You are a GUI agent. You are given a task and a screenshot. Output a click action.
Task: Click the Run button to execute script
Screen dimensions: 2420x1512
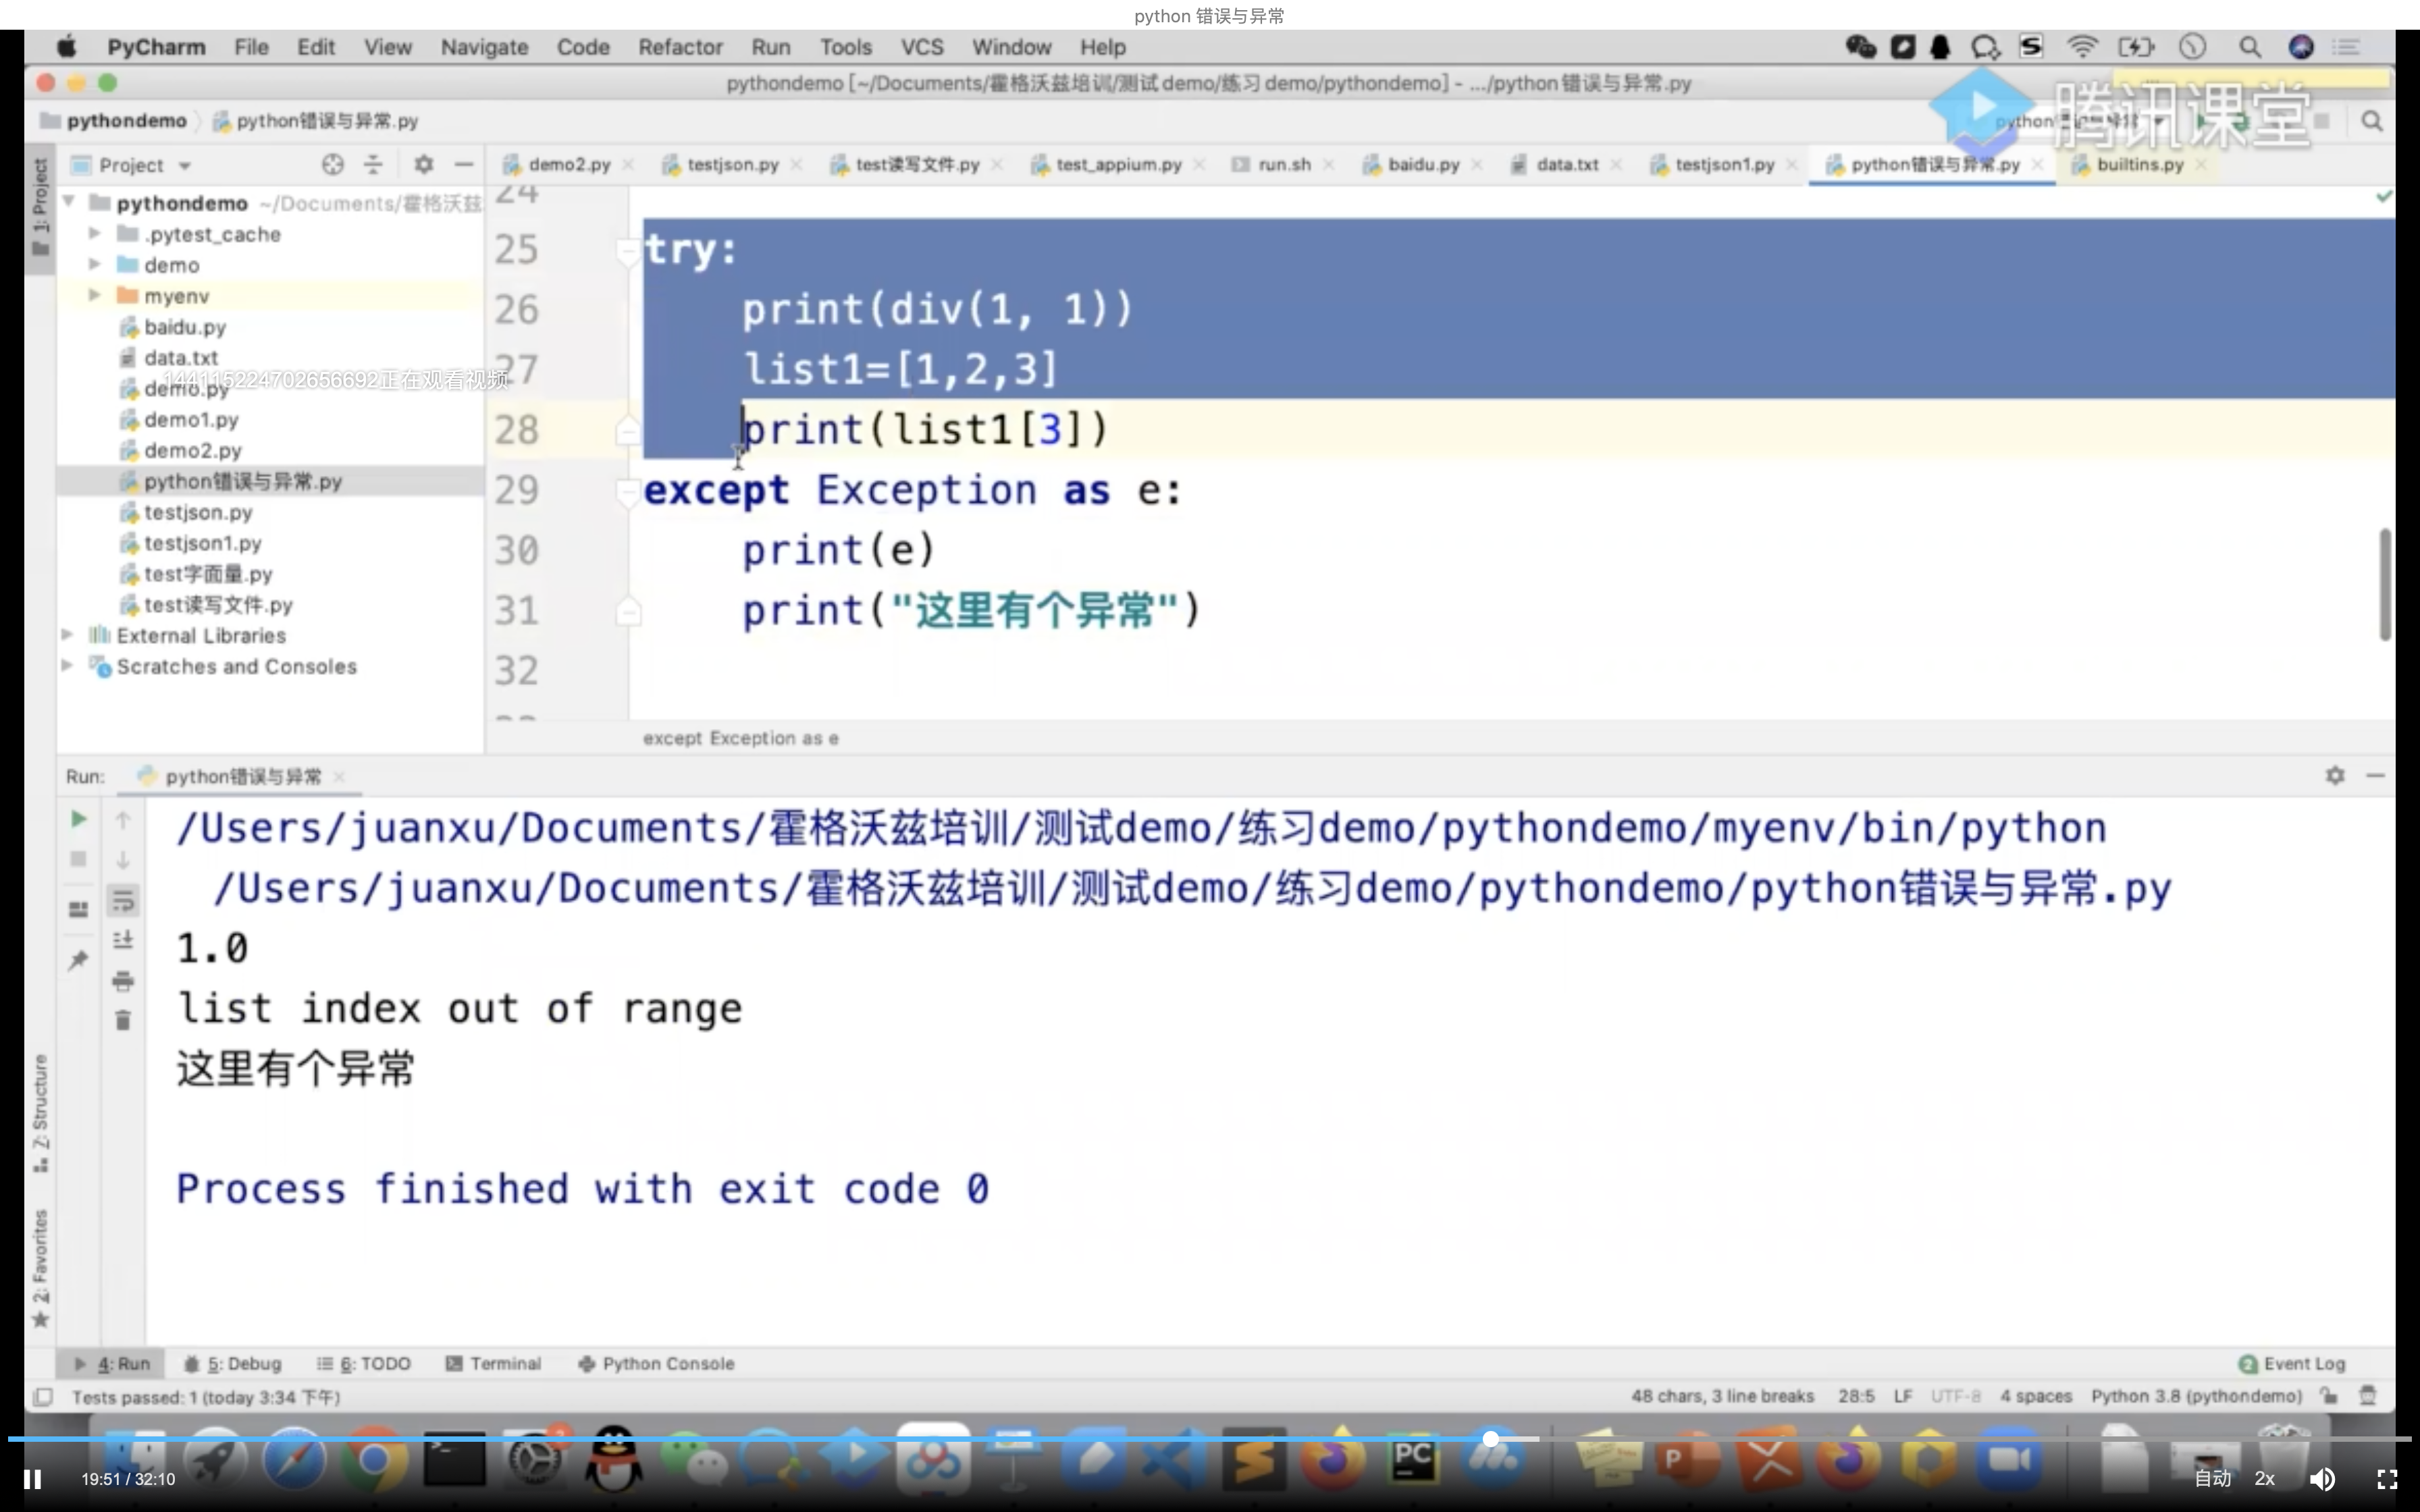tap(78, 819)
